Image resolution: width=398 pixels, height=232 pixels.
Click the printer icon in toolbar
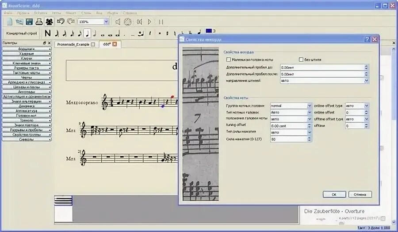(x=39, y=22)
